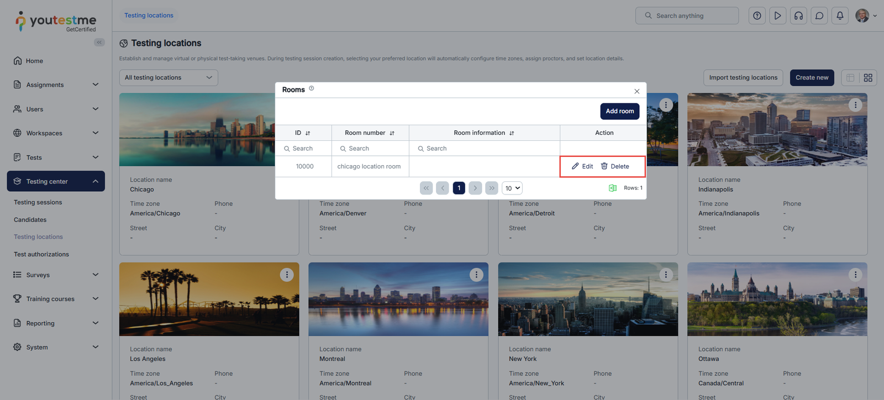Open the rows-per-page dropdown showing 10
The image size is (884, 400).
[x=512, y=188]
